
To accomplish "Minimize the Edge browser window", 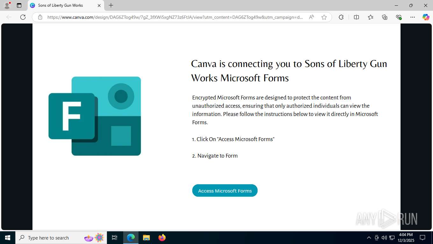I will (x=396, y=5).
